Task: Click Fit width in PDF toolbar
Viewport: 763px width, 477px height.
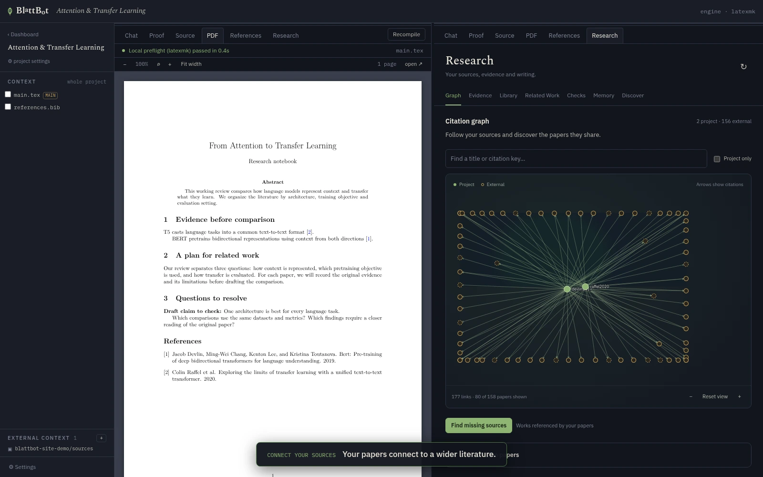Action: 191,64
